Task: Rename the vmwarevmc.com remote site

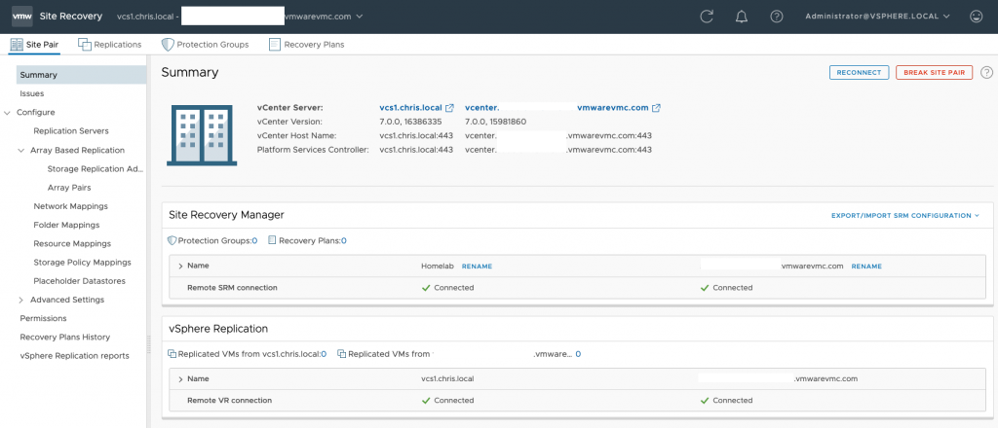Action: click(866, 267)
